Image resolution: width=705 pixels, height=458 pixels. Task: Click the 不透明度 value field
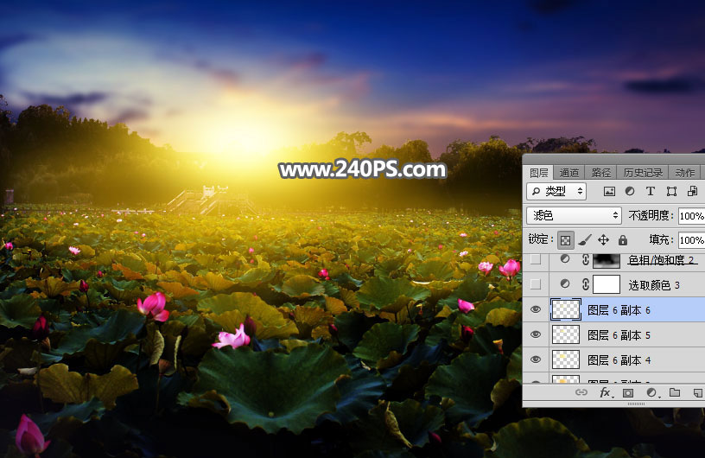[x=691, y=216]
